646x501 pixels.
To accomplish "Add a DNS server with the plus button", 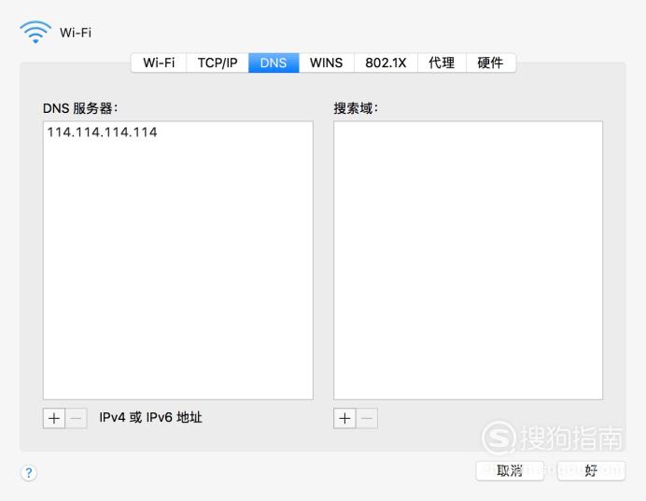I will pyautogui.click(x=54, y=418).
